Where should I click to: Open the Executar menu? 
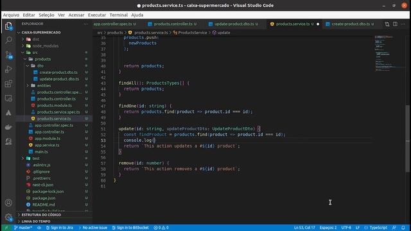pos(97,15)
